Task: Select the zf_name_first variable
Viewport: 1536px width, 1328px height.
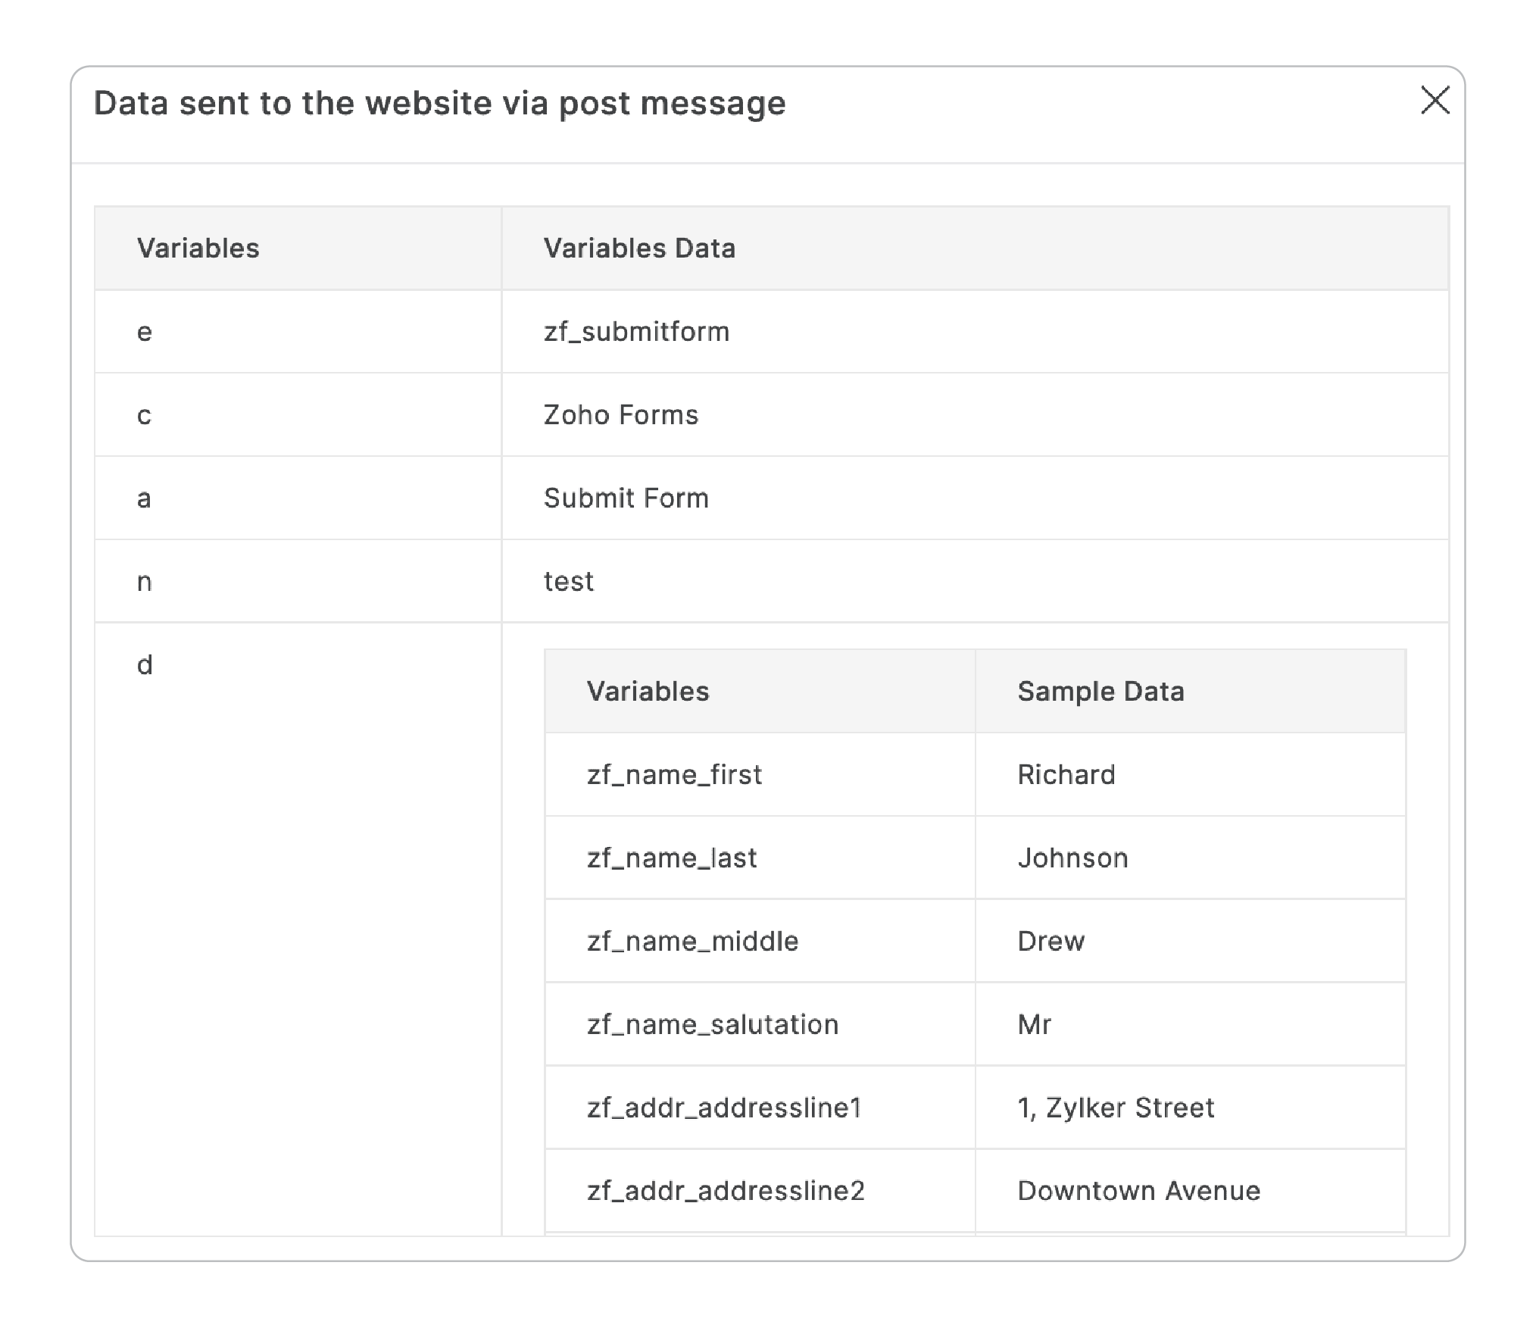Action: click(x=674, y=775)
